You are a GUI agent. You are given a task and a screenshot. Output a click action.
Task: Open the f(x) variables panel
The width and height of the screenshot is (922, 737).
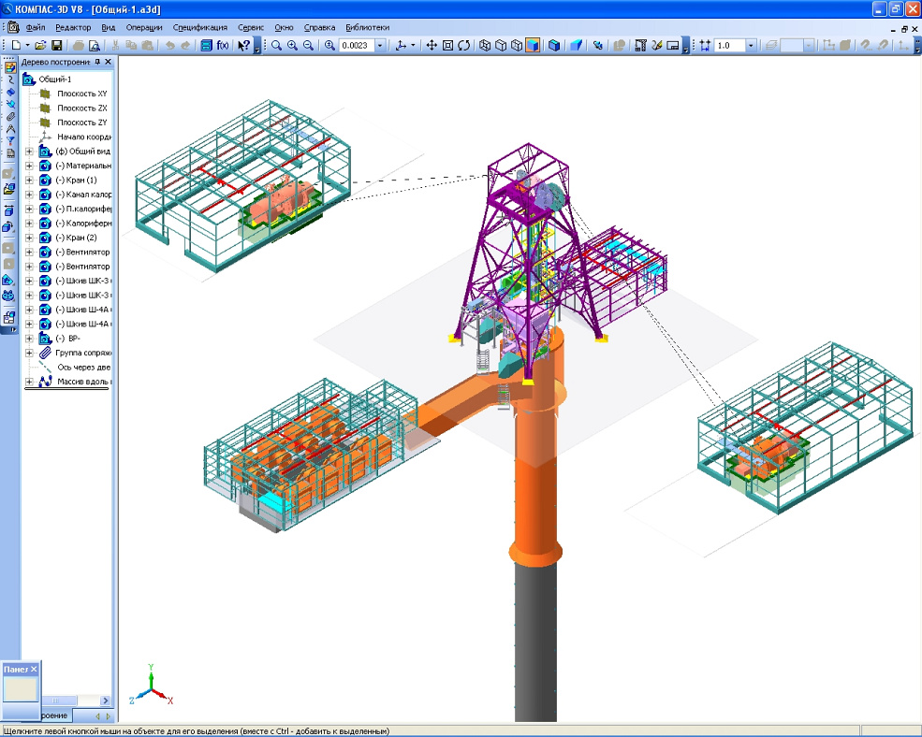point(223,45)
